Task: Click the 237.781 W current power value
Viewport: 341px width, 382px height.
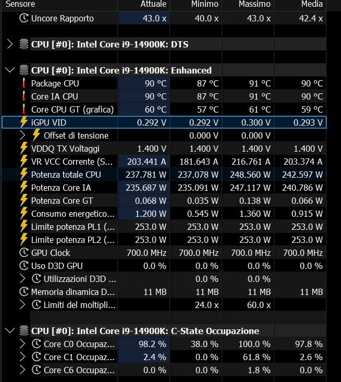Action: point(146,175)
